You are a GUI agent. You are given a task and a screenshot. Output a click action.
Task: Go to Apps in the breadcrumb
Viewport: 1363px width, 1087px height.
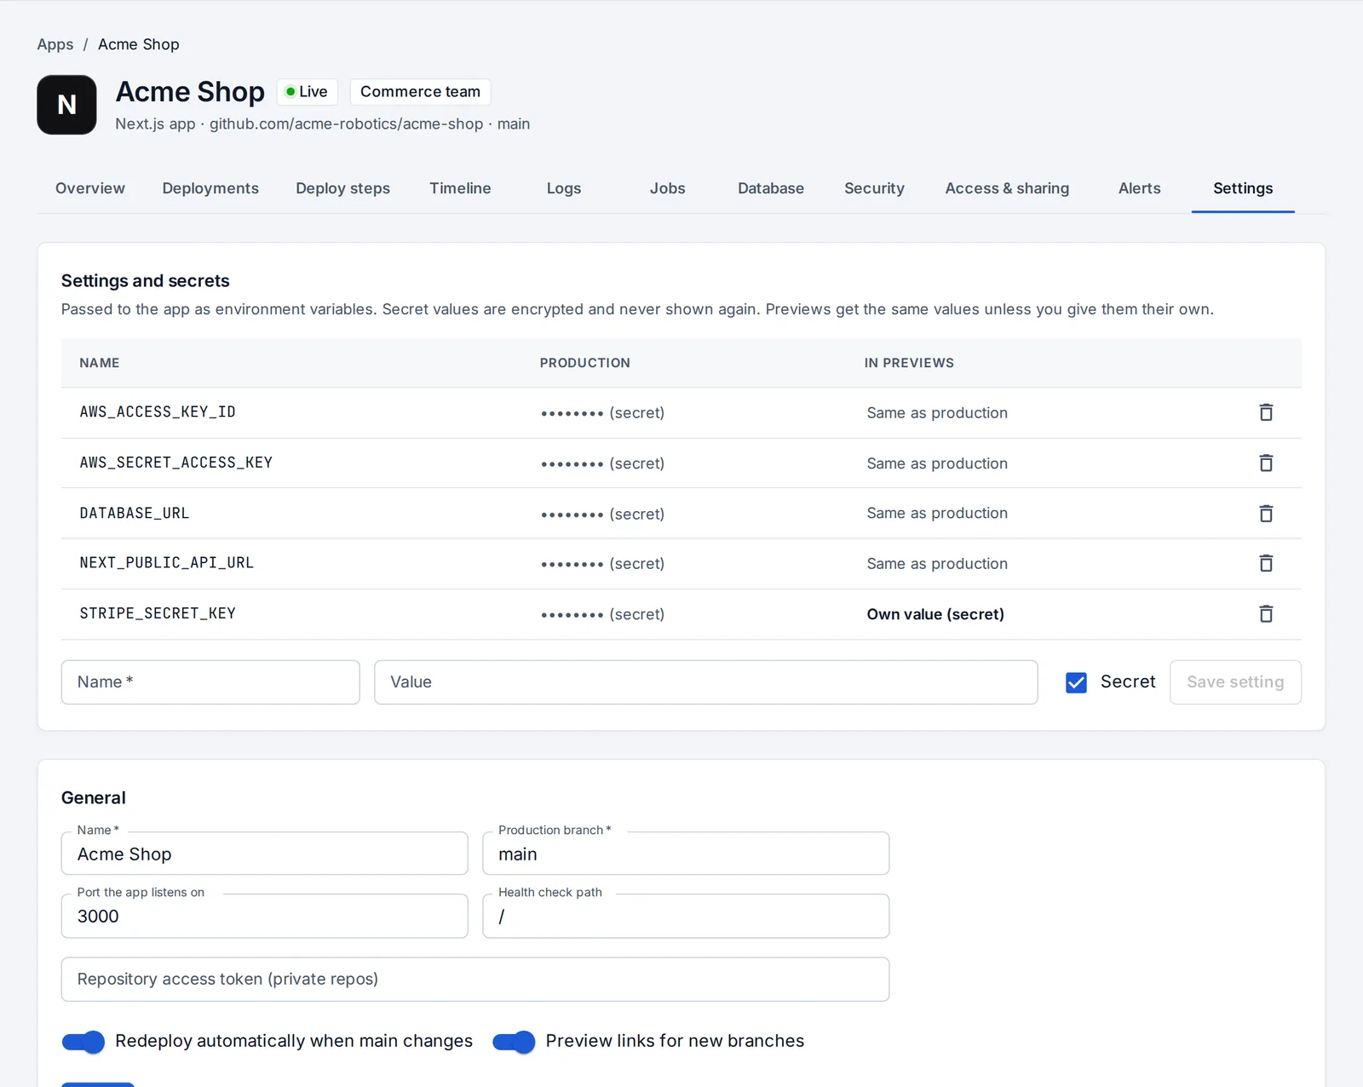(55, 44)
